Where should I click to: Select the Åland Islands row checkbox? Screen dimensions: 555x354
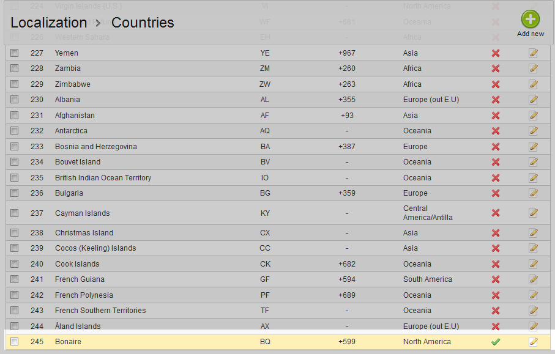(x=14, y=326)
